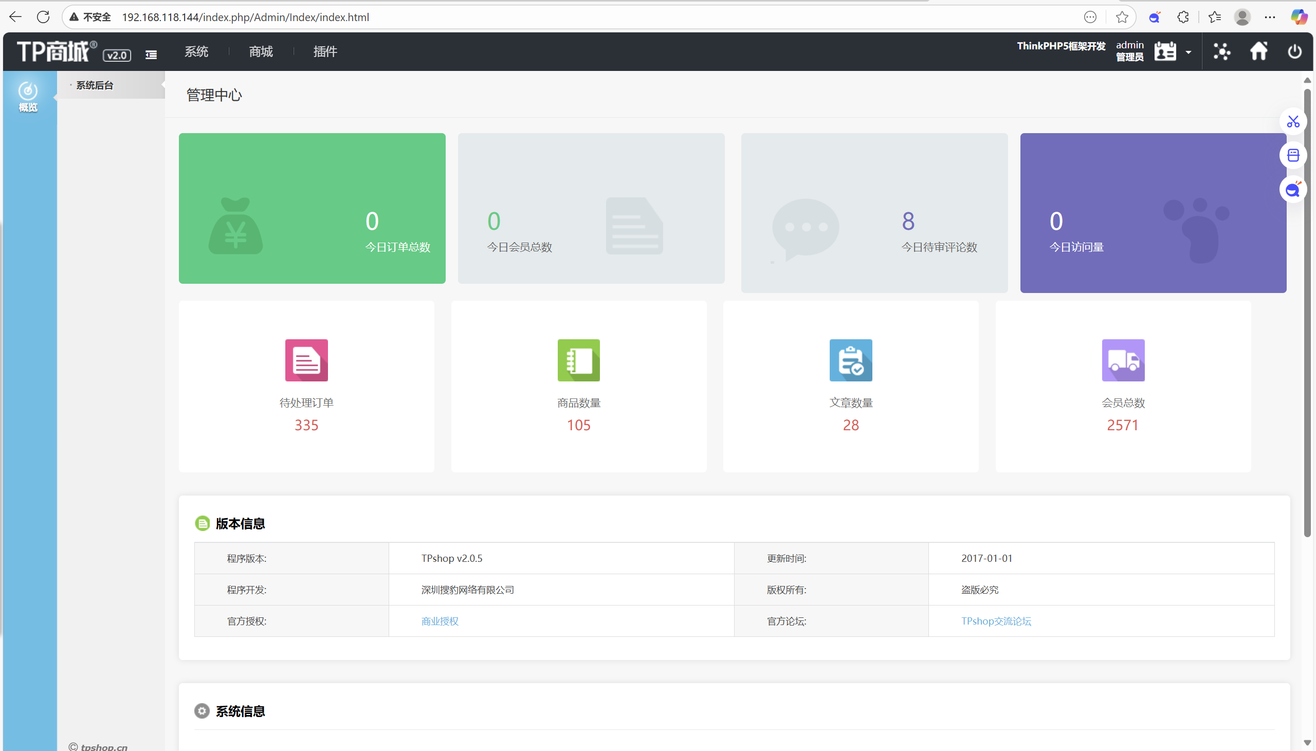Open the browser settings ellipsis menu
Image resolution: width=1316 pixels, height=751 pixels.
[1270, 17]
